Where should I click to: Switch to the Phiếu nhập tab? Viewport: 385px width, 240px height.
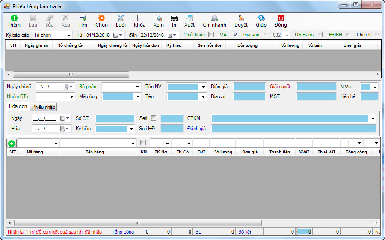(44, 107)
